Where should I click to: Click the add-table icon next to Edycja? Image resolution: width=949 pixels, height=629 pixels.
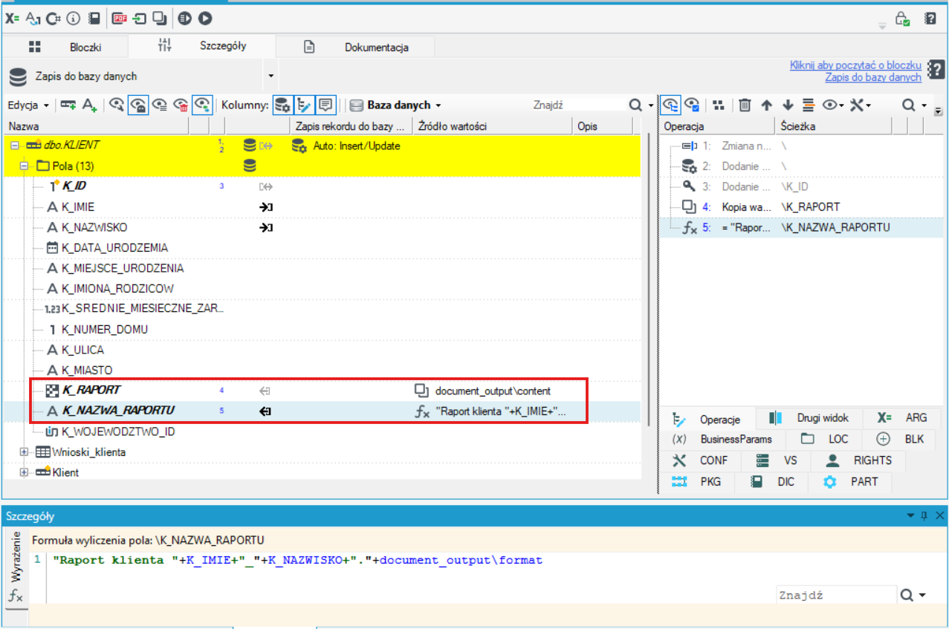[x=68, y=105]
